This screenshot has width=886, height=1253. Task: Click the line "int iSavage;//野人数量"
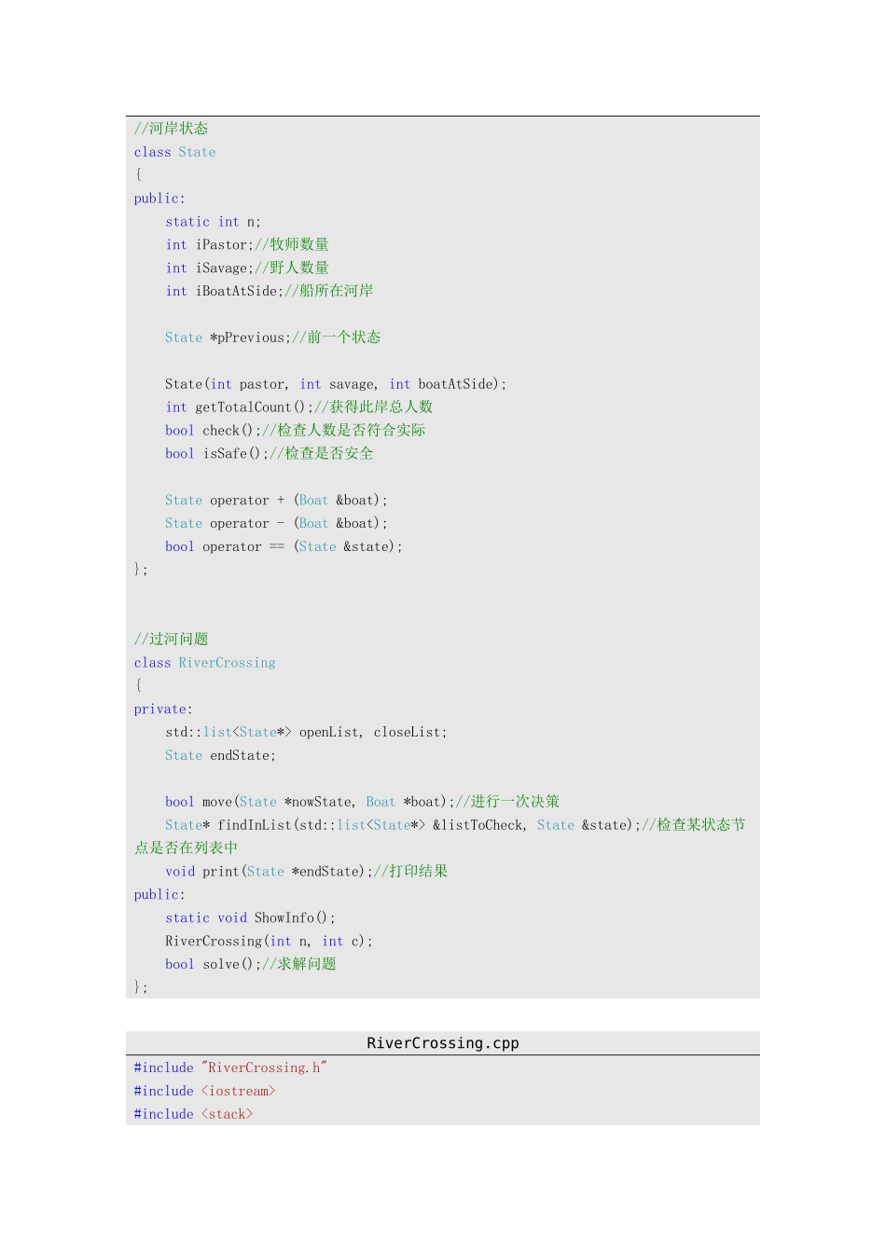[247, 268]
